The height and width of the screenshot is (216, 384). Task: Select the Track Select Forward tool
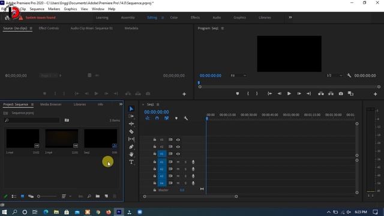tap(131, 116)
